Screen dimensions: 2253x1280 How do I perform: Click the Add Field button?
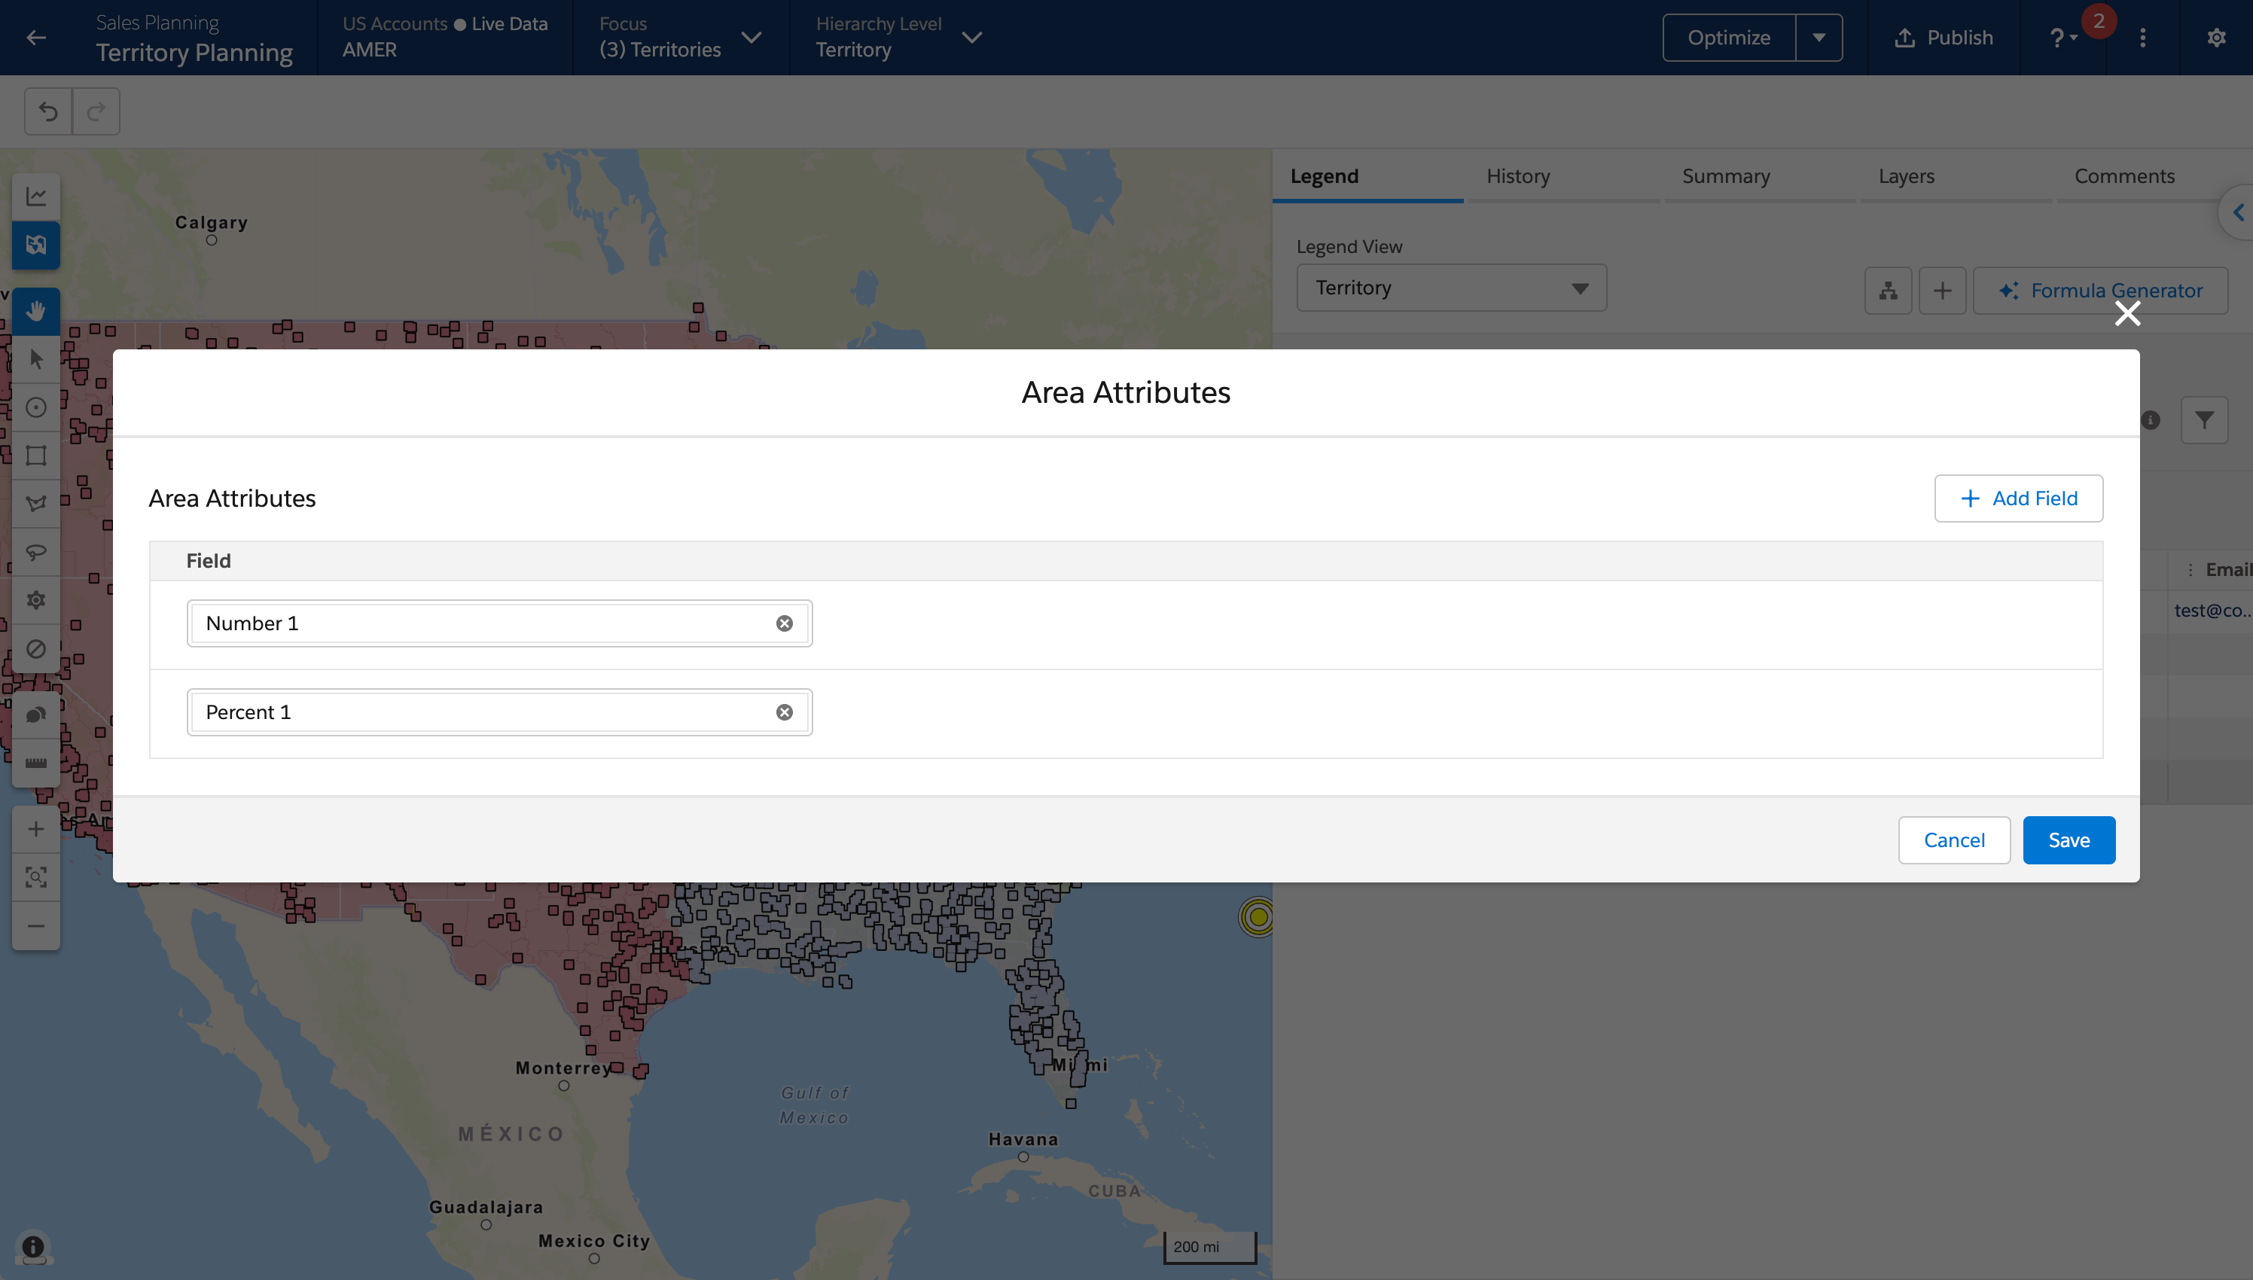point(2018,498)
